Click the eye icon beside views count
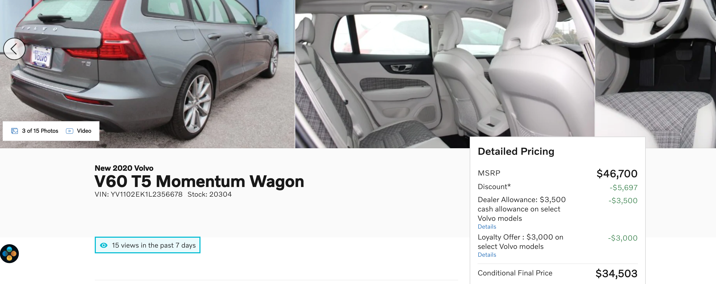This screenshot has width=716, height=284. pos(104,245)
